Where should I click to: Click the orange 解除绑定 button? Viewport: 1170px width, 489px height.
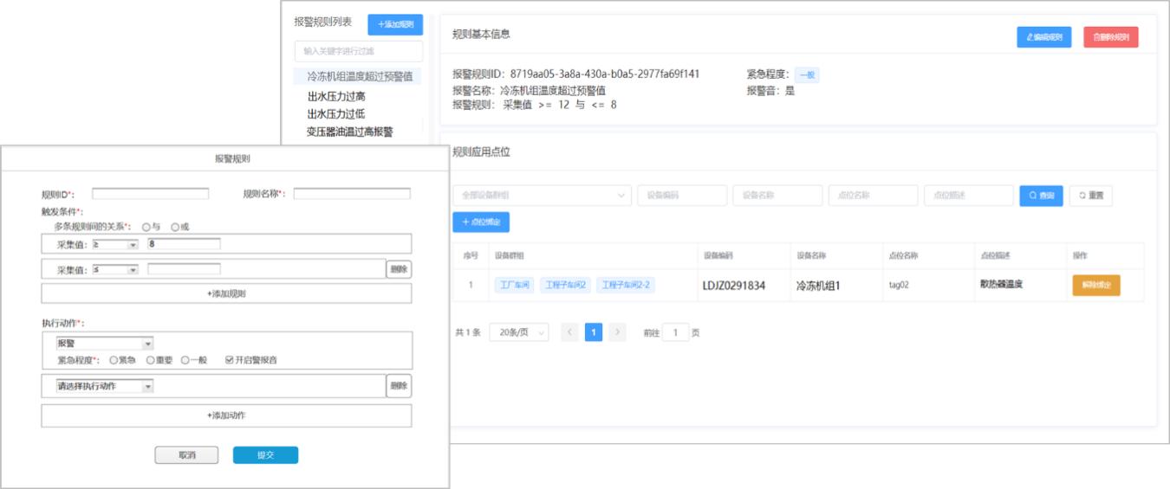pyautogui.click(x=1096, y=285)
